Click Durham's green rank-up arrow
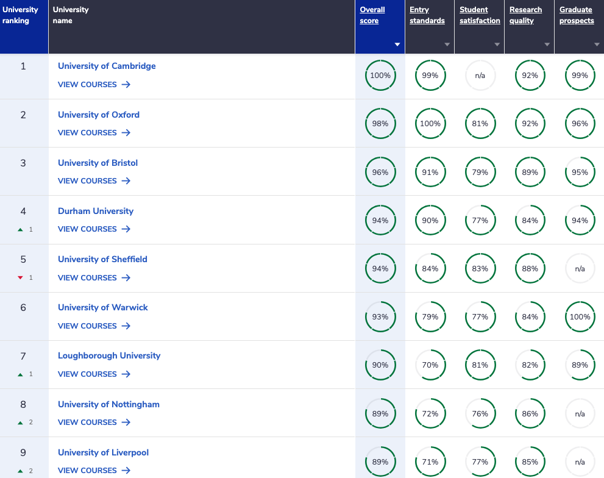604x478 pixels. pyautogui.click(x=20, y=229)
